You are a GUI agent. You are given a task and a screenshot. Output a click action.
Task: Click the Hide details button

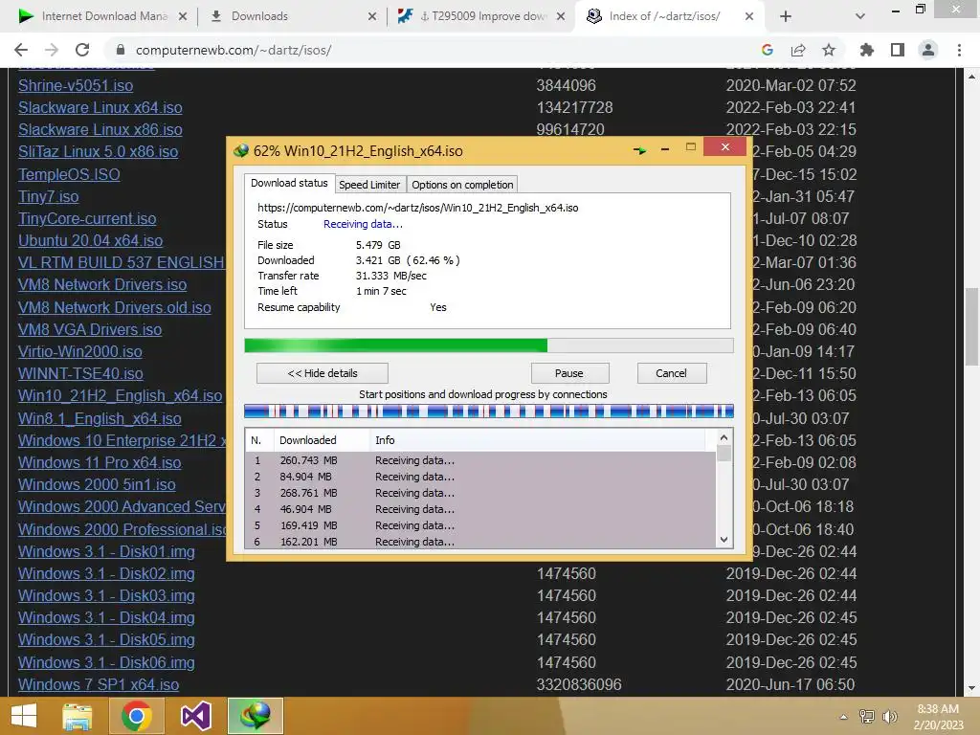(322, 373)
